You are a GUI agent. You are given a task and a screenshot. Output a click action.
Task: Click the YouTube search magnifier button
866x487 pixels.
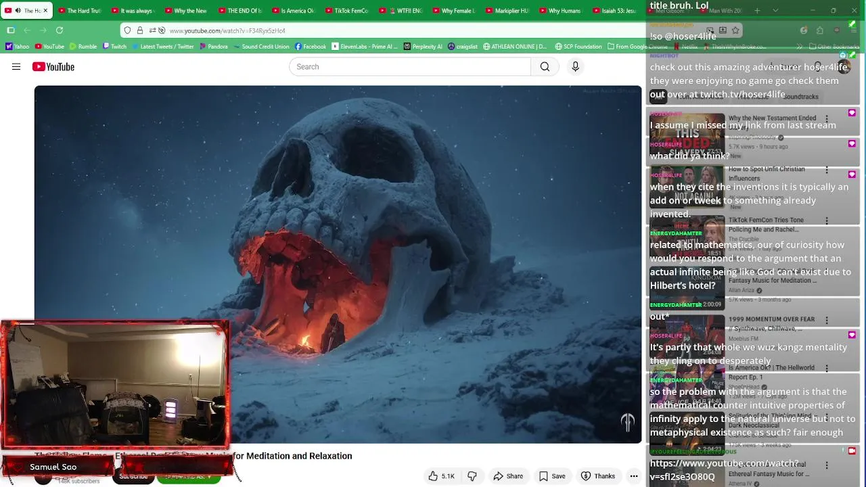[x=545, y=66]
